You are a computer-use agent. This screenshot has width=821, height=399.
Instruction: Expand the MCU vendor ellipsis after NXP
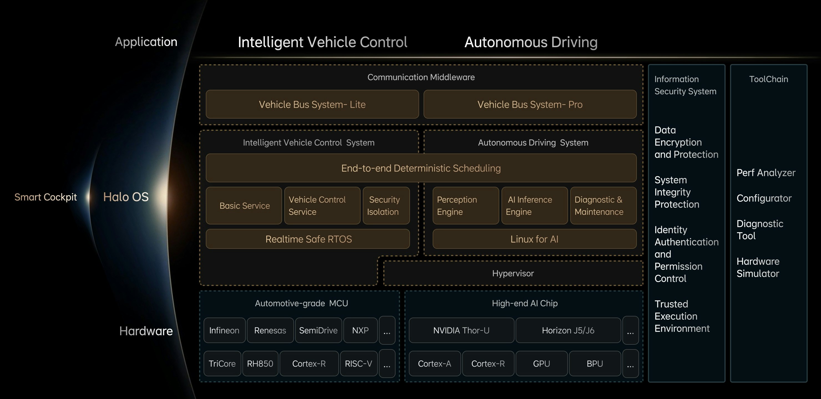click(x=387, y=331)
